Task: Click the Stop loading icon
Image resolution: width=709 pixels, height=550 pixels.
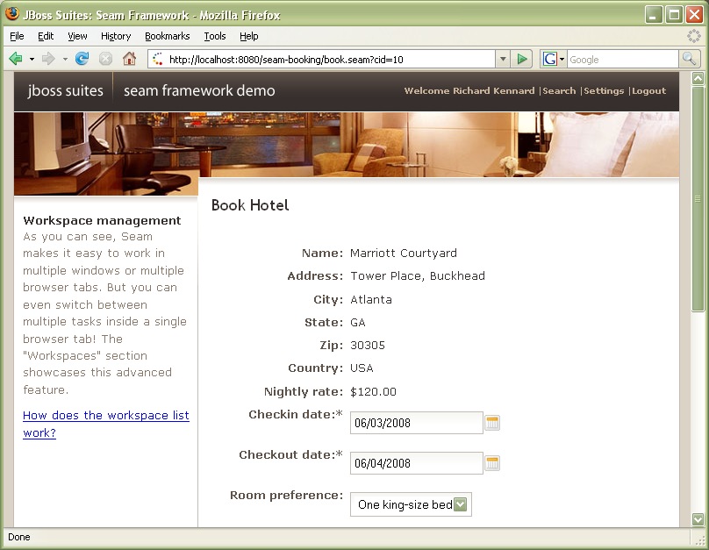Action: point(104,59)
